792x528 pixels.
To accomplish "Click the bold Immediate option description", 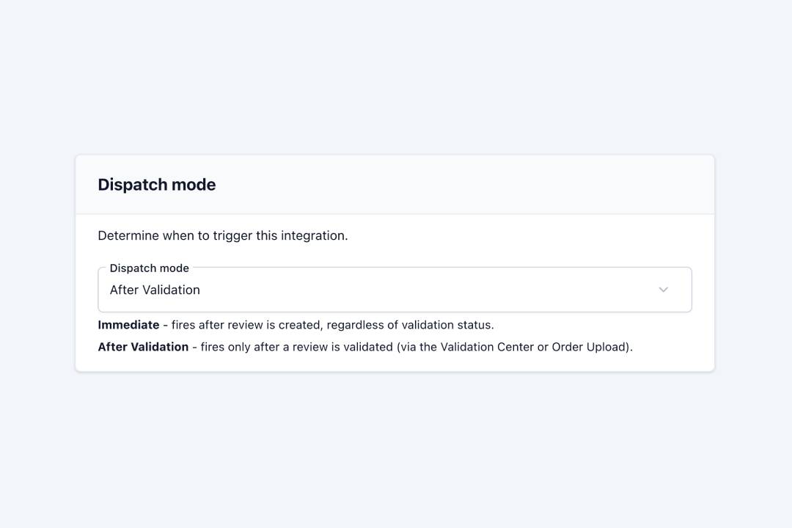I will click(x=128, y=325).
